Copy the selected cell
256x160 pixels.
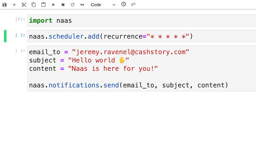(34, 5)
